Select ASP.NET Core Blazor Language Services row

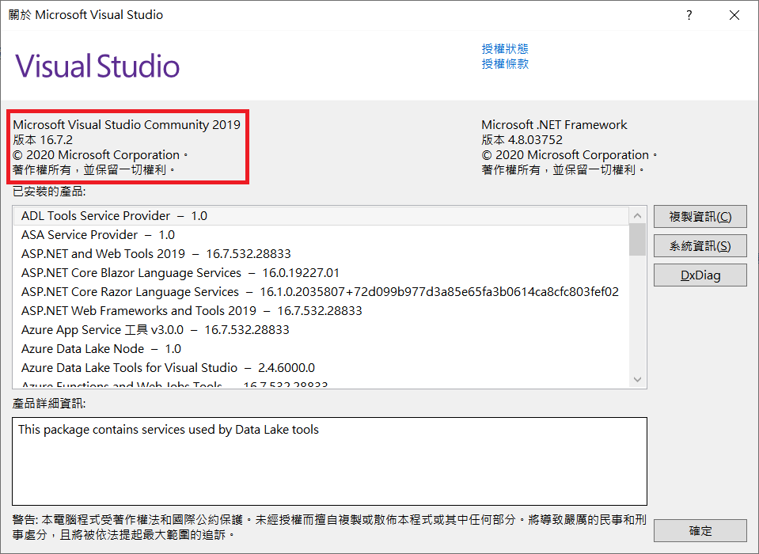coord(321,273)
